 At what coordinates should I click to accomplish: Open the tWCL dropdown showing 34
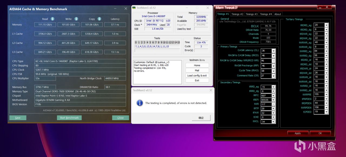[274, 122]
